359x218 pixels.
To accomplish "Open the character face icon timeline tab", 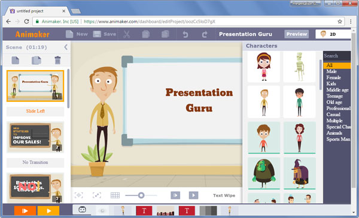I will point(82,210).
